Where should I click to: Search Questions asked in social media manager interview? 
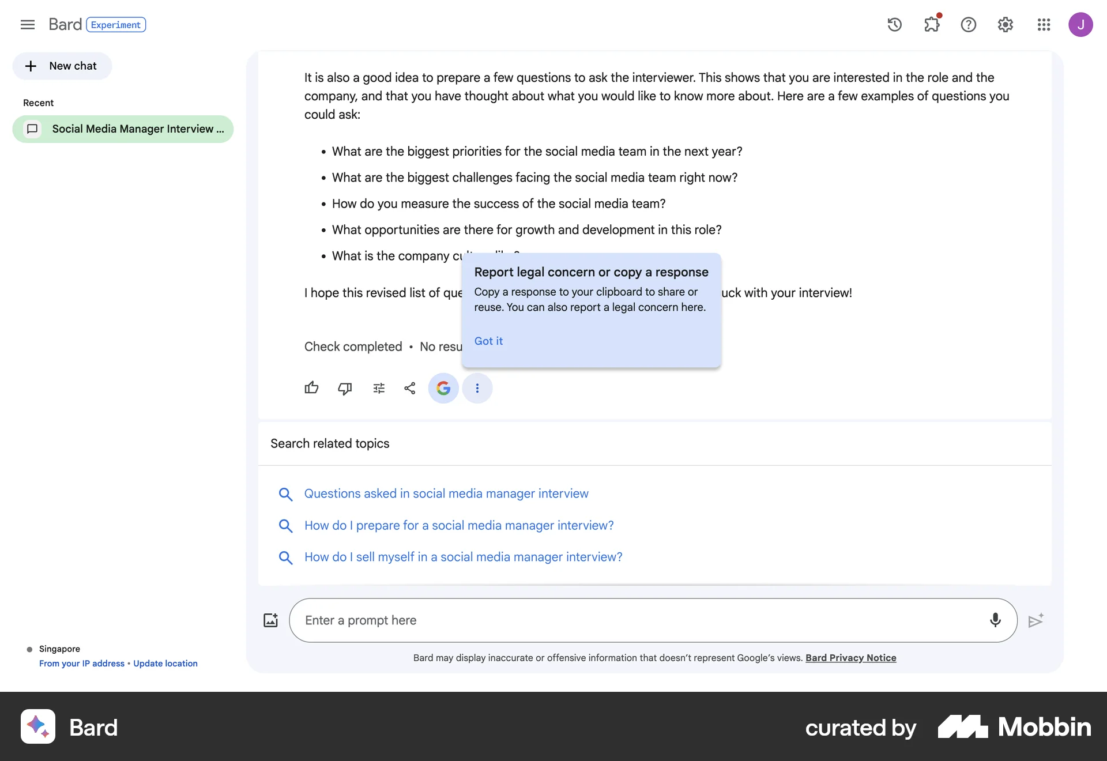[x=446, y=493]
